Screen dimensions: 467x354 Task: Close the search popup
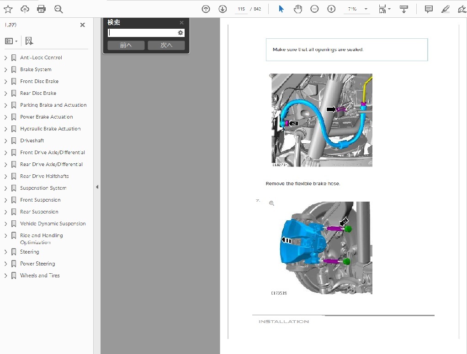click(x=182, y=23)
